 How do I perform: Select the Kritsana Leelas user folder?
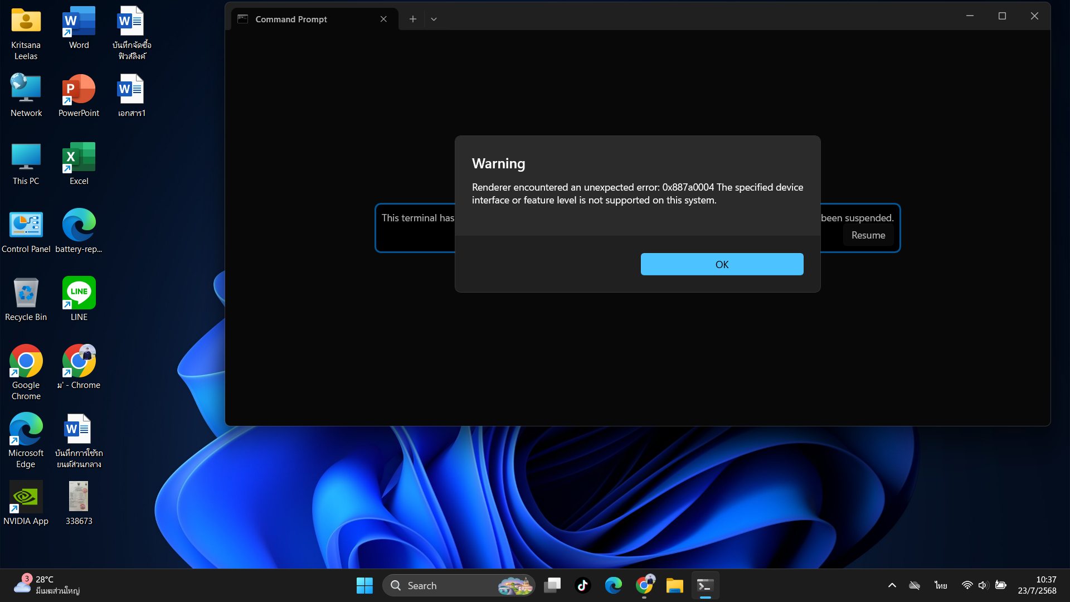[x=26, y=33]
